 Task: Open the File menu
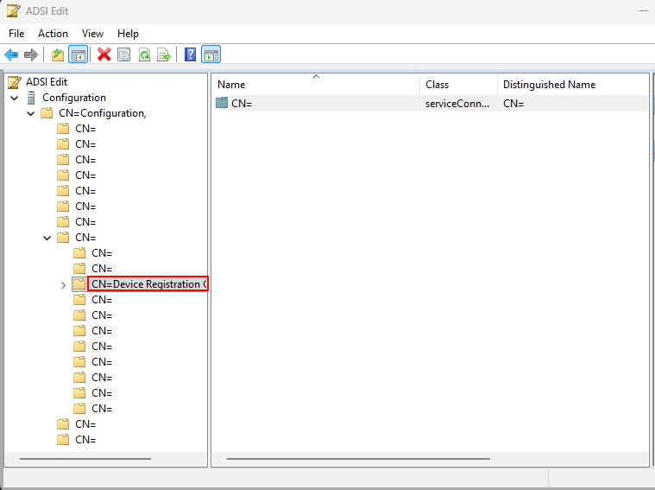click(16, 34)
